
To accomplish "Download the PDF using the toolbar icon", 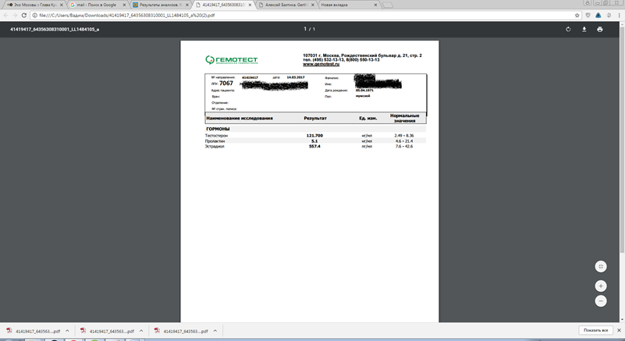I will point(584,29).
